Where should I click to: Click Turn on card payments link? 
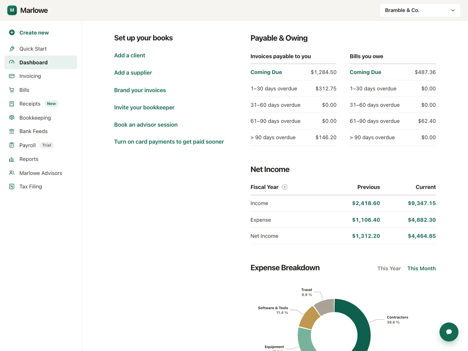tap(169, 142)
